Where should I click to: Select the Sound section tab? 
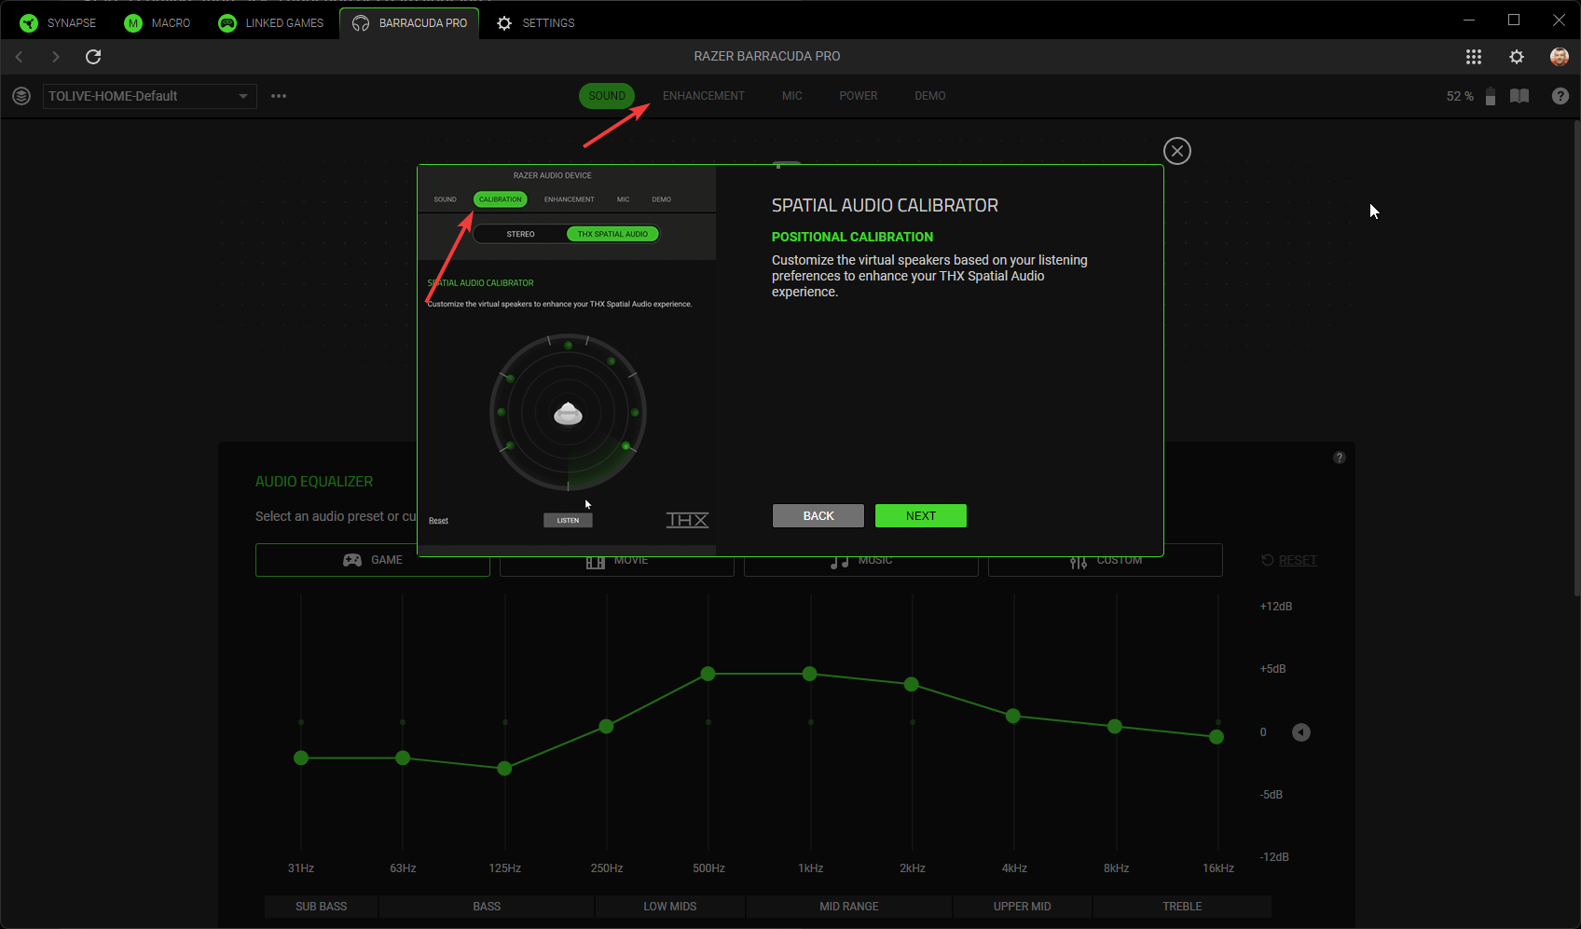(607, 96)
